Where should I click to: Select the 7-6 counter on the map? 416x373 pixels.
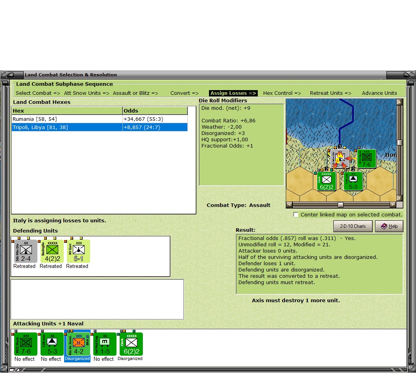tap(366, 158)
